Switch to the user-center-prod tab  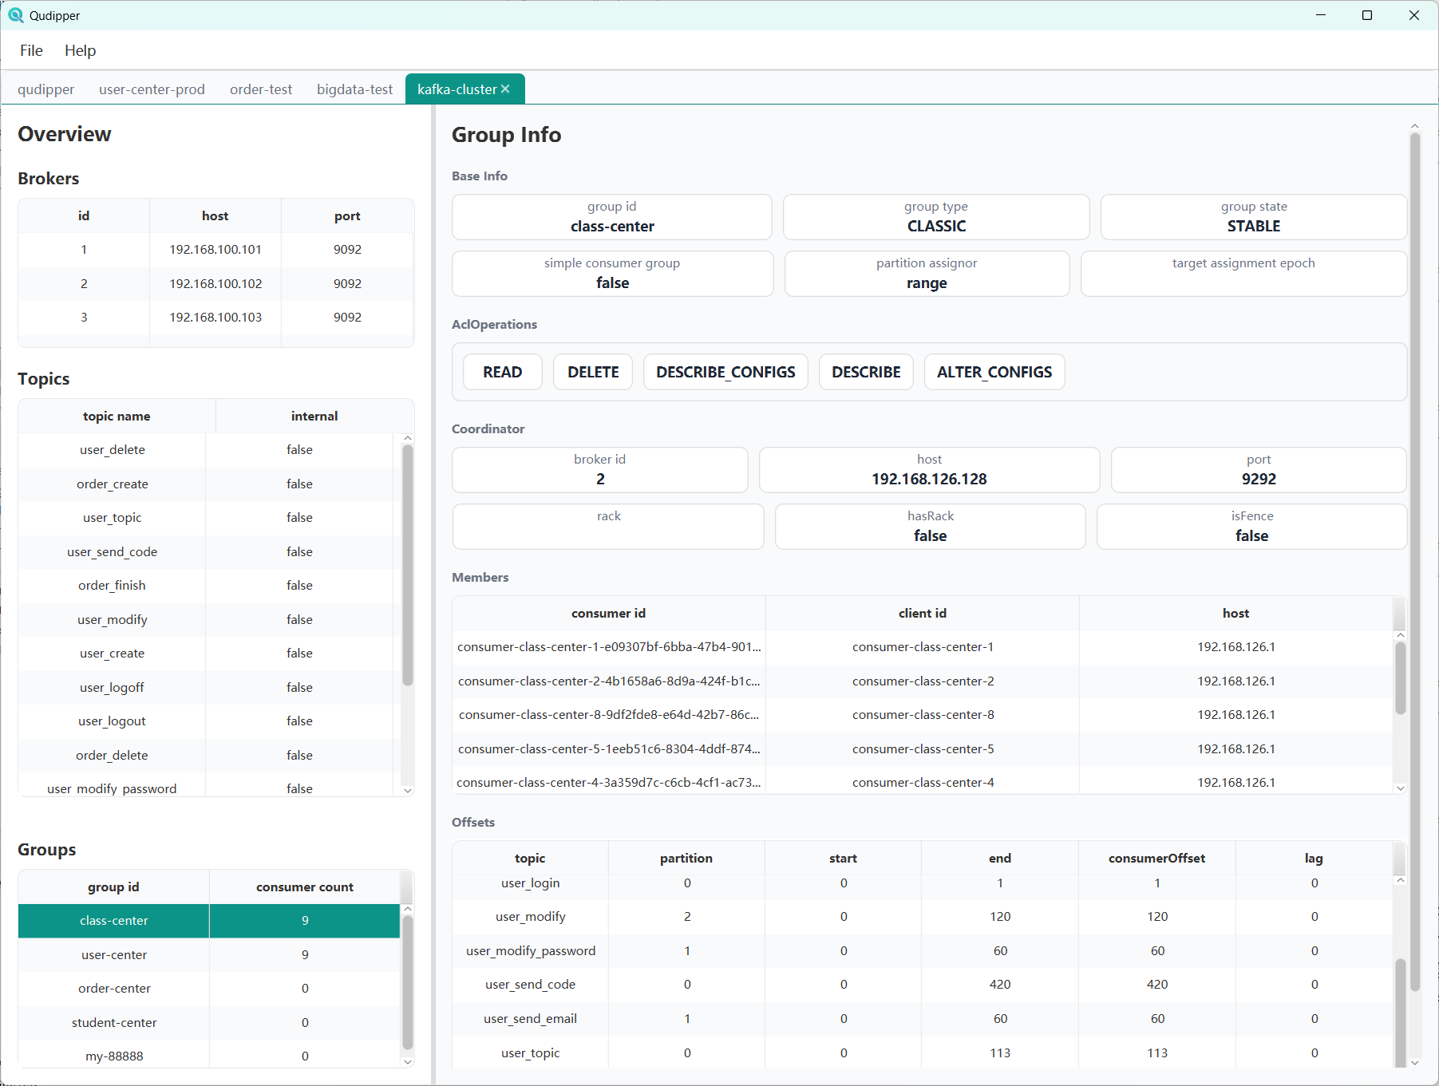tap(152, 89)
